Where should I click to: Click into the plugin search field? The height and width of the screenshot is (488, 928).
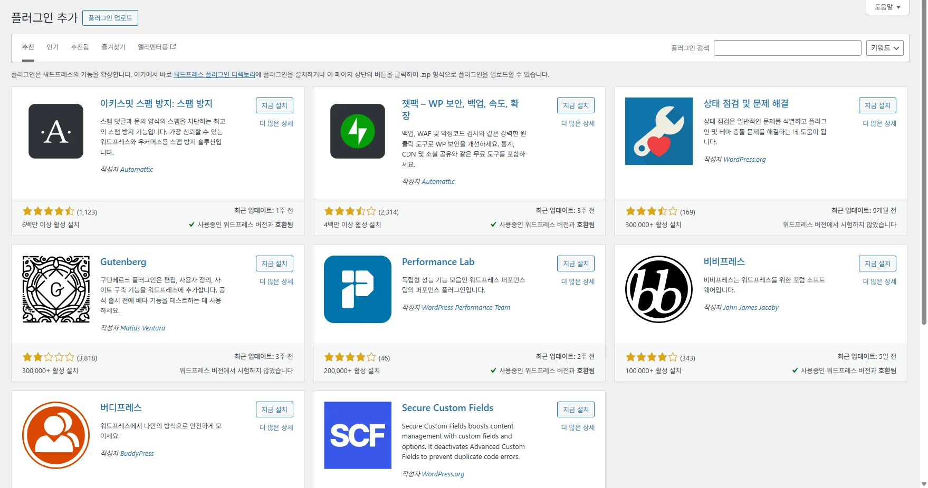pyautogui.click(x=787, y=48)
